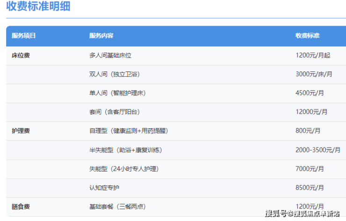Click the 3000元/床/月 price
The height and width of the screenshot is (221, 346).
coord(314,74)
